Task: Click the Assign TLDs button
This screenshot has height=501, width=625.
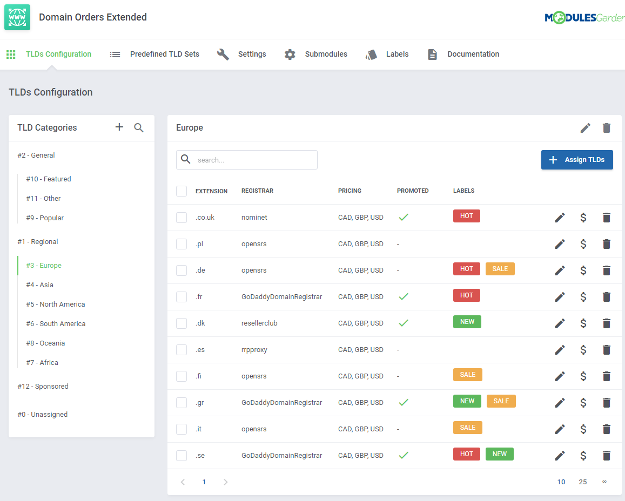Action: tap(577, 160)
